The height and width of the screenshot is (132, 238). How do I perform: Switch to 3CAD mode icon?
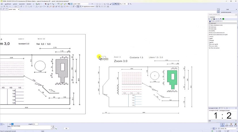point(235,125)
